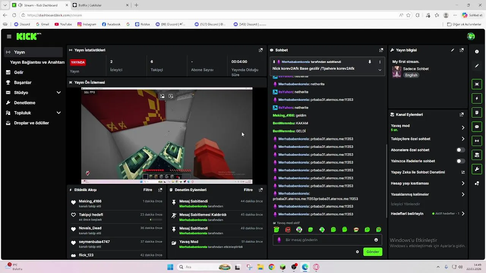Unpin the pinned chat message
Screen dimensions: 486x273
click(x=369, y=62)
